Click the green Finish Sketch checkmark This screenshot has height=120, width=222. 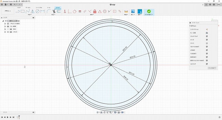click(x=149, y=11)
